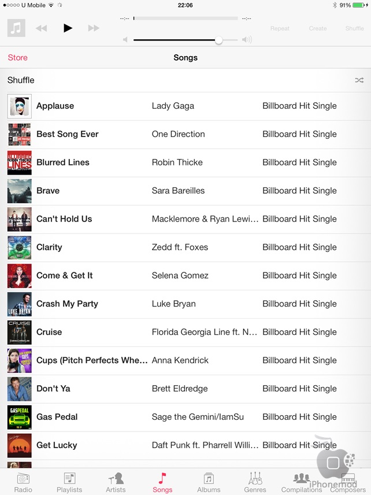Tap the Applause album artwork thumbnail
This screenshot has height=495, width=371.
[x=20, y=106]
